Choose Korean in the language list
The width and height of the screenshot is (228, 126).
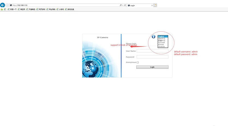point(163,45)
